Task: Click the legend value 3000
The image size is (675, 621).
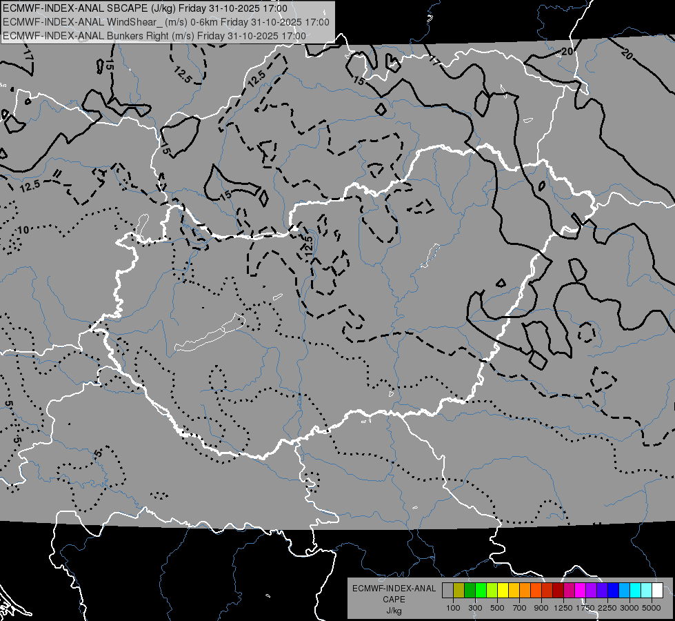Action: [x=629, y=608]
